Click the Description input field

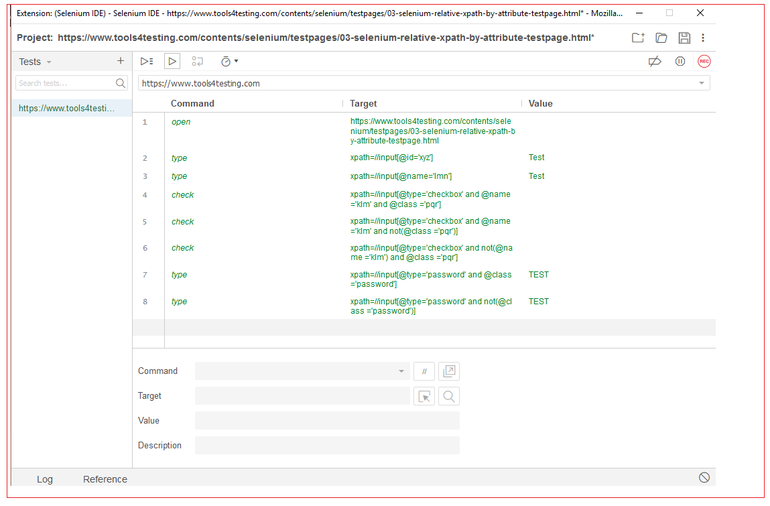click(x=327, y=445)
